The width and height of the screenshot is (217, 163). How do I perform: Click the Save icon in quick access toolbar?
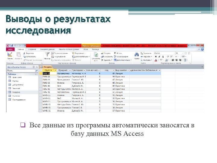tap(12, 46)
